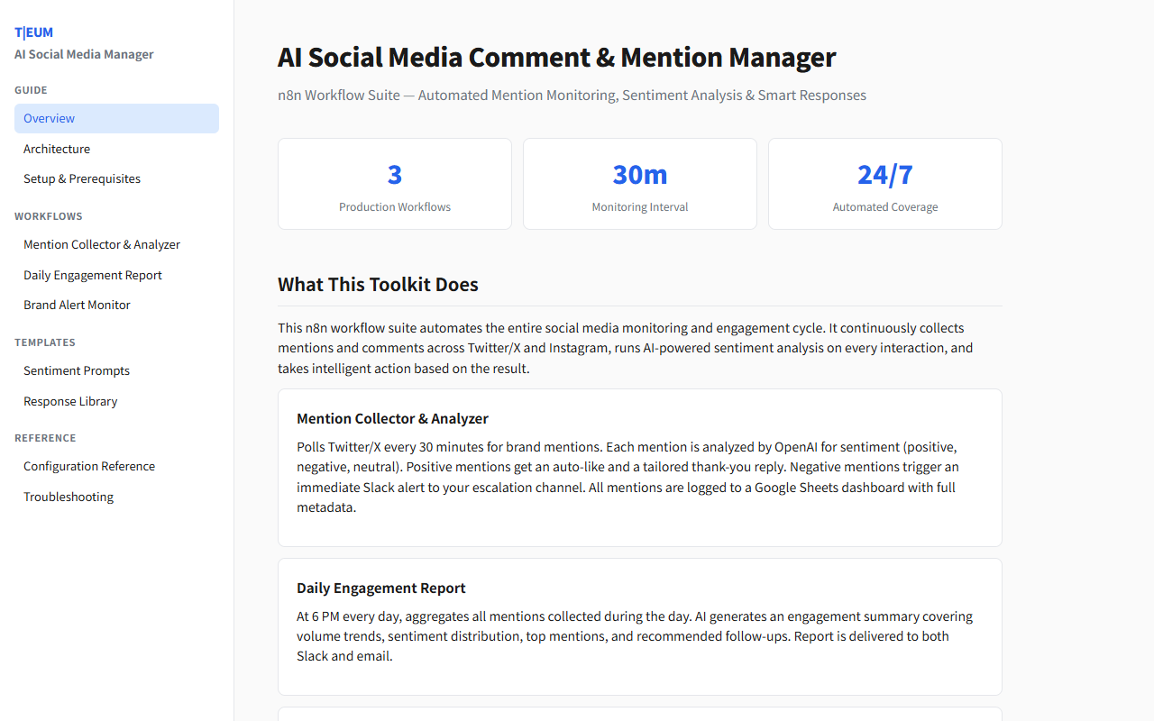Open the Sentiment Prompts templates page
This screenshot has height=721, width=1154.
point(77,370)
